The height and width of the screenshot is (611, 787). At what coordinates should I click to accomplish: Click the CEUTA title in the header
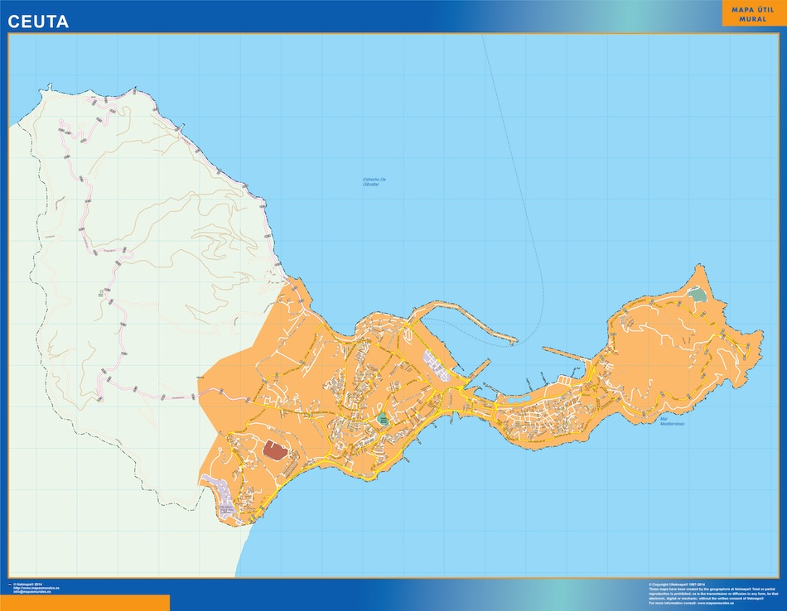pos(38,22)
